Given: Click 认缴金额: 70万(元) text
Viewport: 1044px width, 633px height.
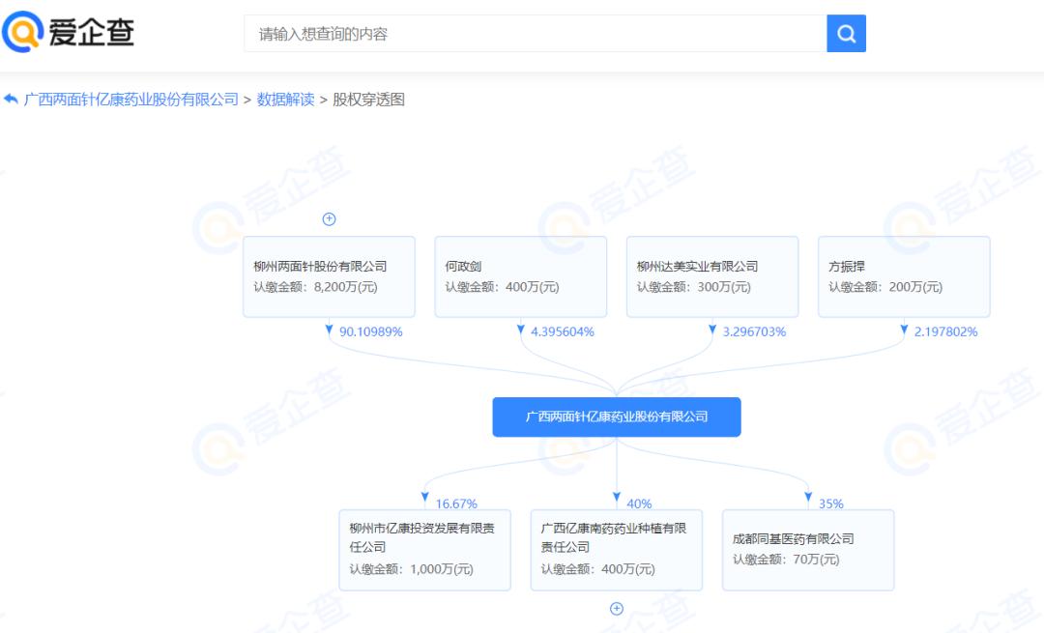Looking at the screenshot, I should click(x=786, y=560).
